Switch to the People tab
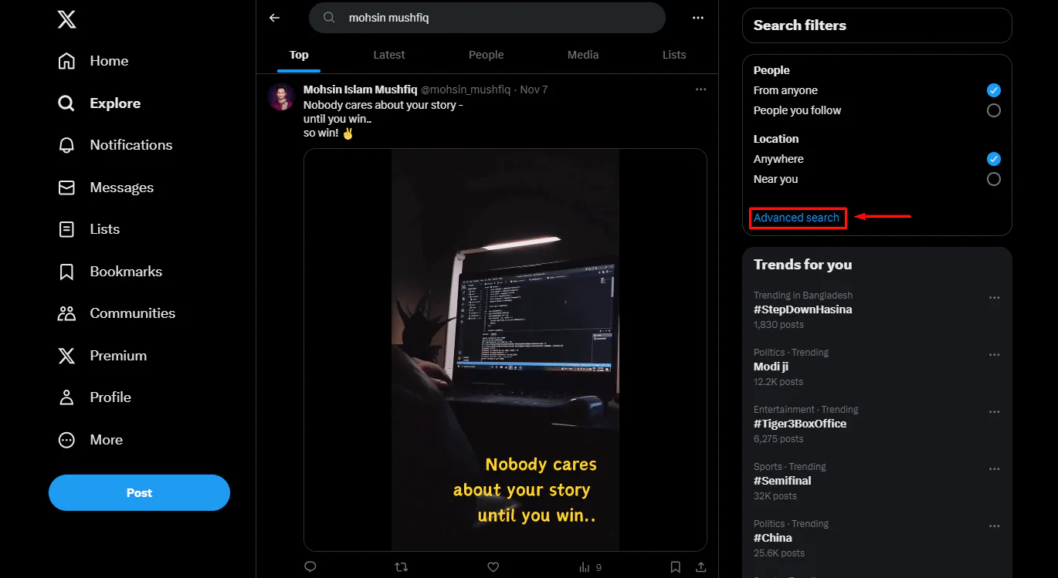Viewport: 1058px width, 578px height. pyautogui.click(x=486, y=55)
